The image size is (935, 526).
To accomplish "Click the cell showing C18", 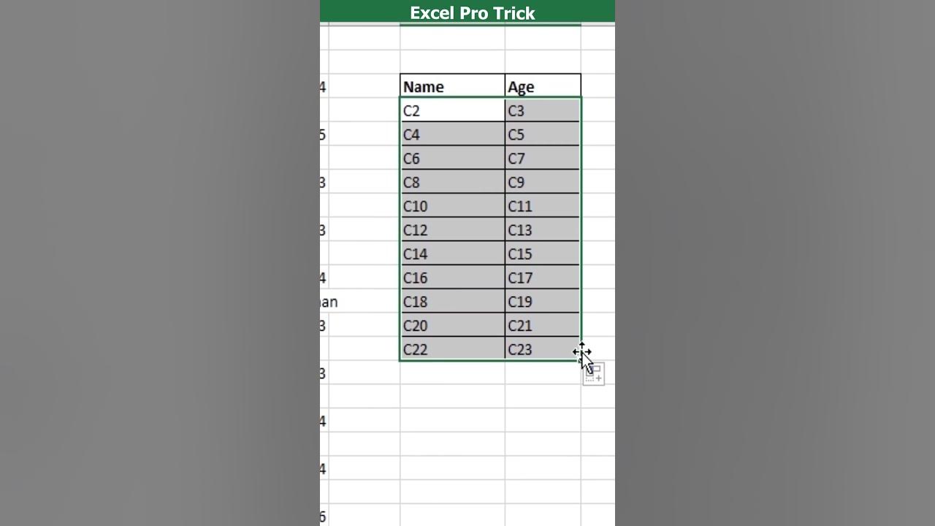I will (x=452, y=302).
